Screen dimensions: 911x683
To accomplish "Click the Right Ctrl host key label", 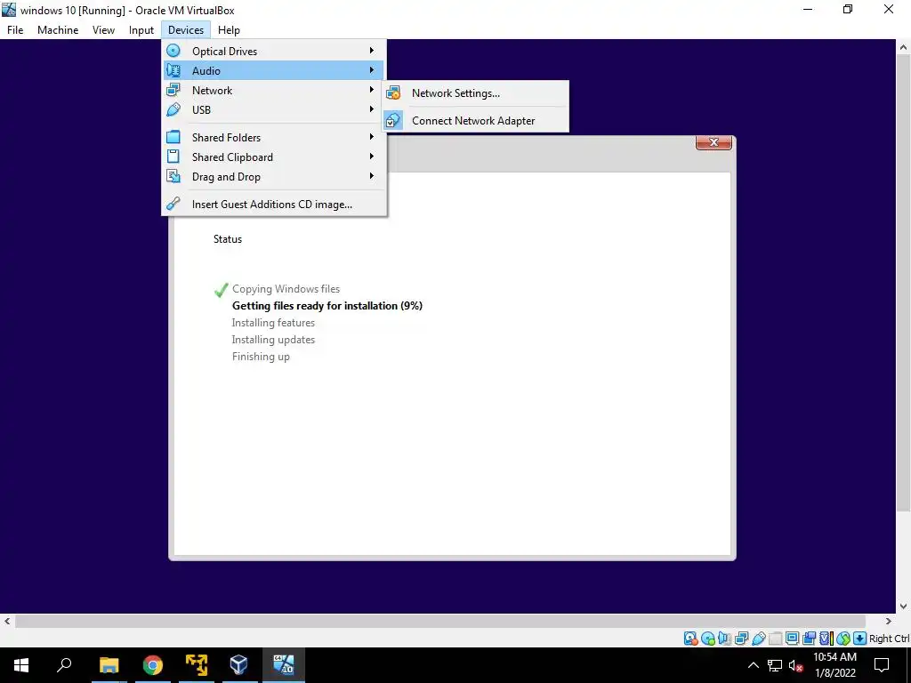I will (889, 639).
